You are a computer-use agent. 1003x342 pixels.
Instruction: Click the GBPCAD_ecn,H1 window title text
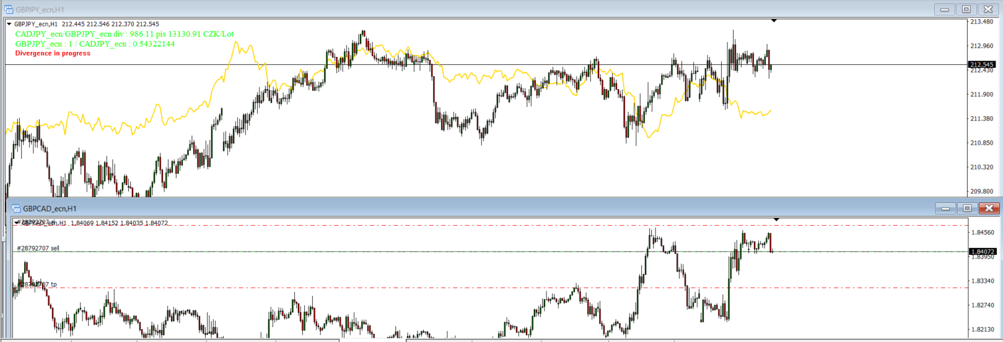50,209
